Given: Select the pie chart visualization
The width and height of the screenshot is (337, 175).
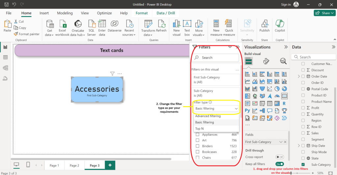Looking at the screenshot, I should pos(277,88).
